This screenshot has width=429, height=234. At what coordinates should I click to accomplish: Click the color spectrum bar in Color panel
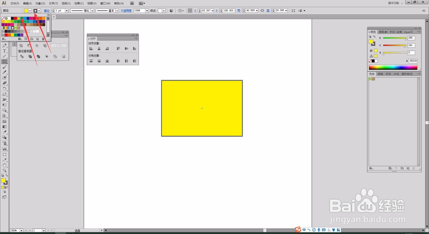pyautogui.click(x=393, y=67)
